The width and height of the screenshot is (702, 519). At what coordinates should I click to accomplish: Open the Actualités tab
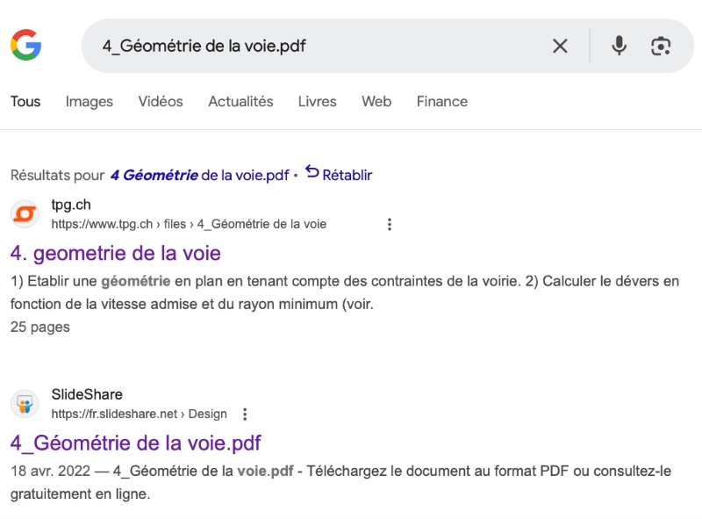pos(240,102)
